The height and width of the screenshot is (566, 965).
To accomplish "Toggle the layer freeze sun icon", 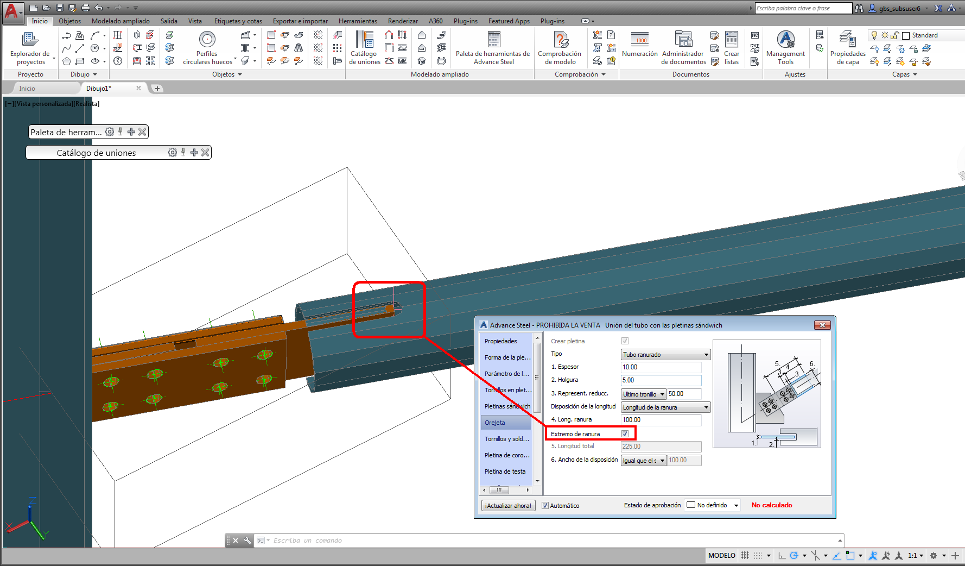I will point(885,35).
